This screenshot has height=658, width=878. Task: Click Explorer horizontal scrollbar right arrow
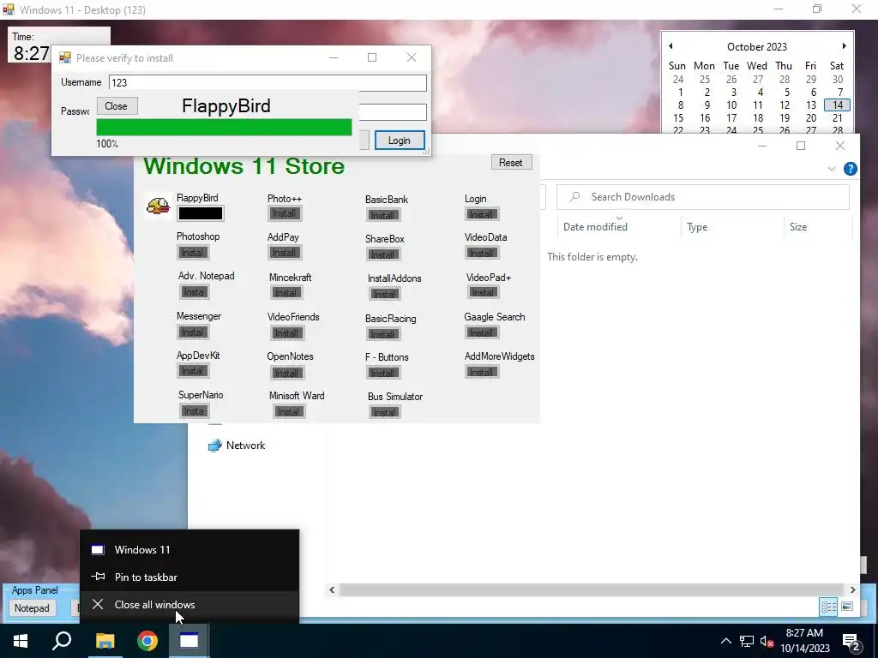click(x=852, y=589)
